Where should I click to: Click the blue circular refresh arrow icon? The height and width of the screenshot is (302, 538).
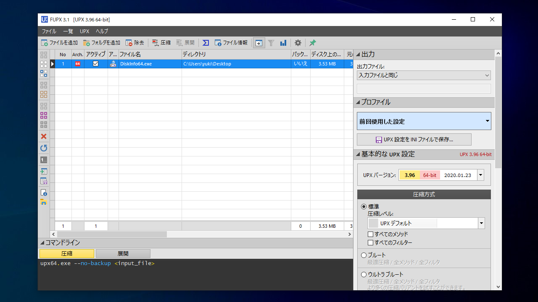click(44, 148)
